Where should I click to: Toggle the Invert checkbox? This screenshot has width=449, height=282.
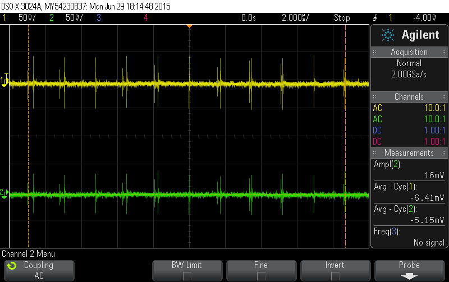pos(335,276)
